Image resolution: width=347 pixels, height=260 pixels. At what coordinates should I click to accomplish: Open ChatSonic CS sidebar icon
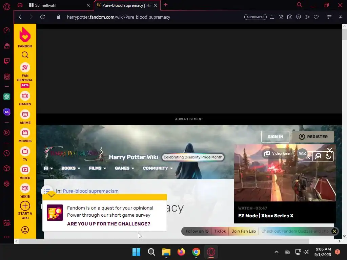coord(7,112)
